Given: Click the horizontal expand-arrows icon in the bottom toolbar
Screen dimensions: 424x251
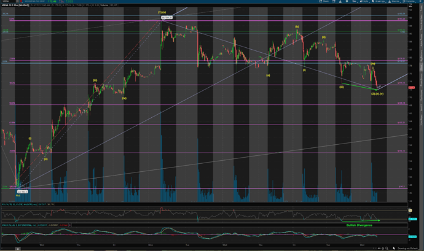Looking at the screenshot, I should click(x=379, y=249).
